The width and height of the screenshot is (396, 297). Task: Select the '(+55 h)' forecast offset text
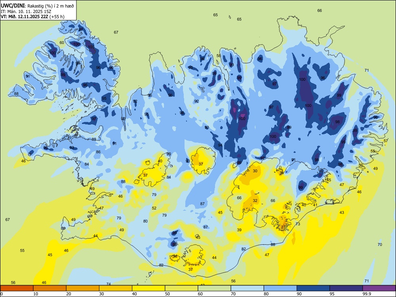[57, 17]
